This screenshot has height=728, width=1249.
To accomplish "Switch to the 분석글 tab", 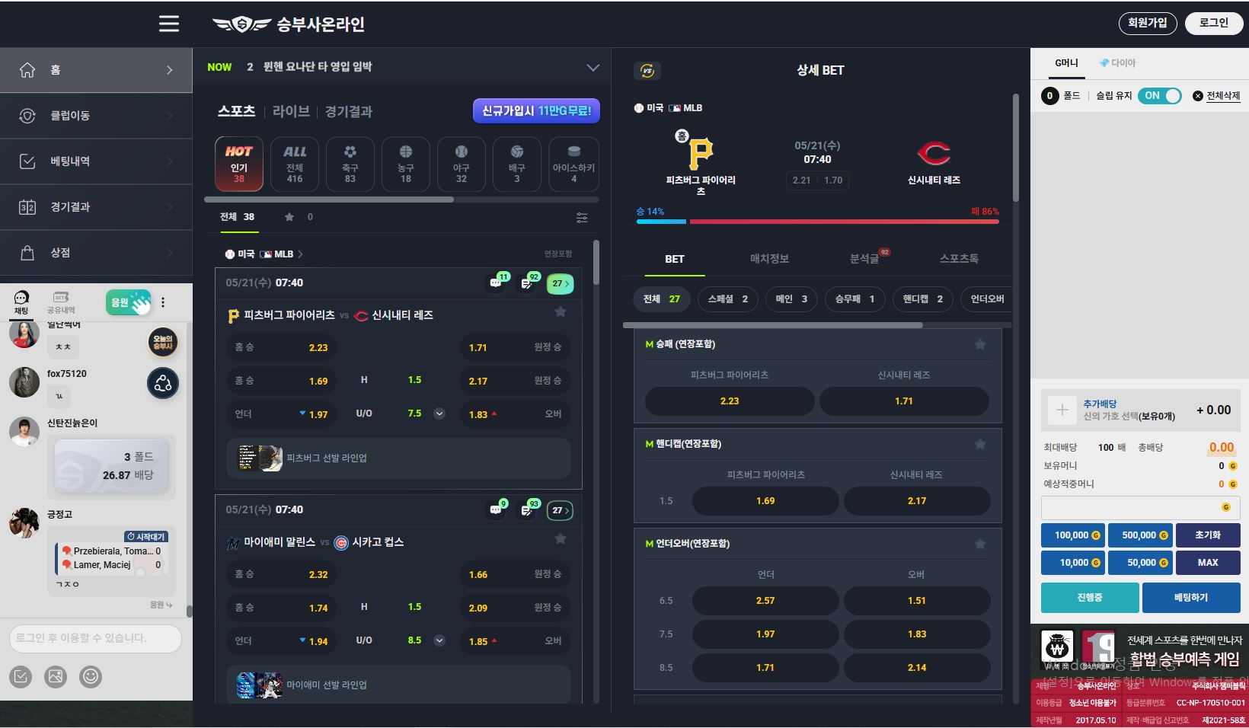I will (864, 259).
